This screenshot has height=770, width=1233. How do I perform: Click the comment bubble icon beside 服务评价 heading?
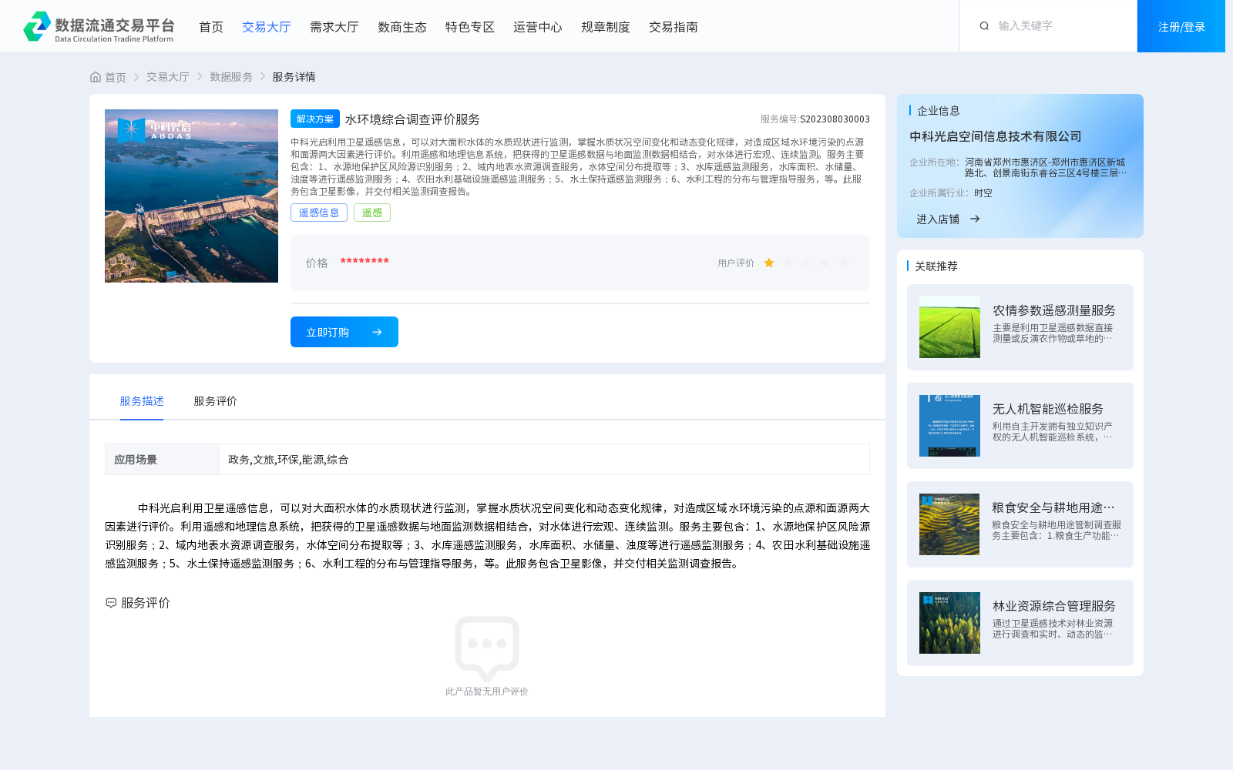111,603
